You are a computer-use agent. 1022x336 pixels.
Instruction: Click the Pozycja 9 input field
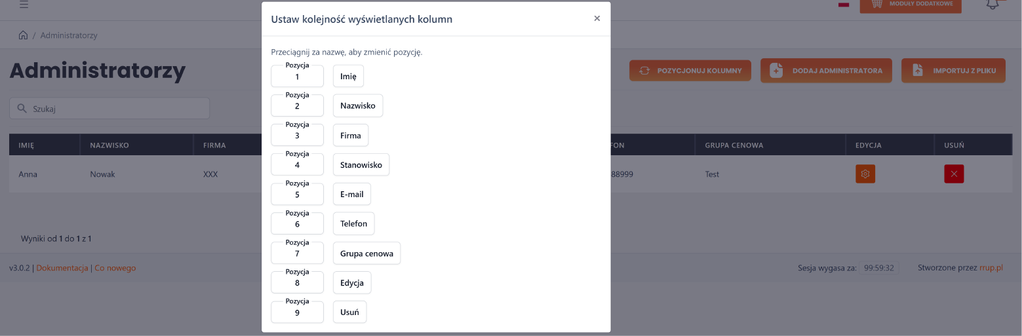pos(297,312)
